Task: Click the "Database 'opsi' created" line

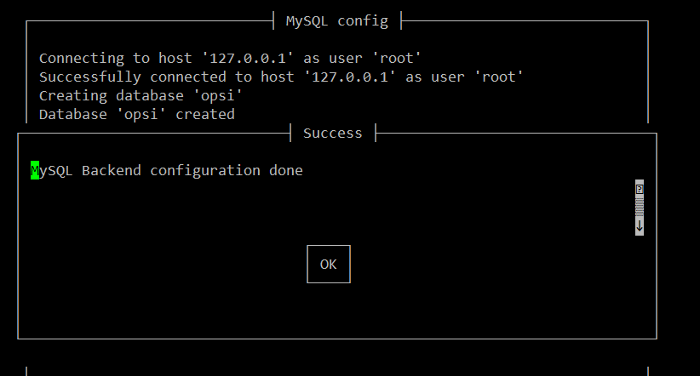Action: click(x=136, y=114)
